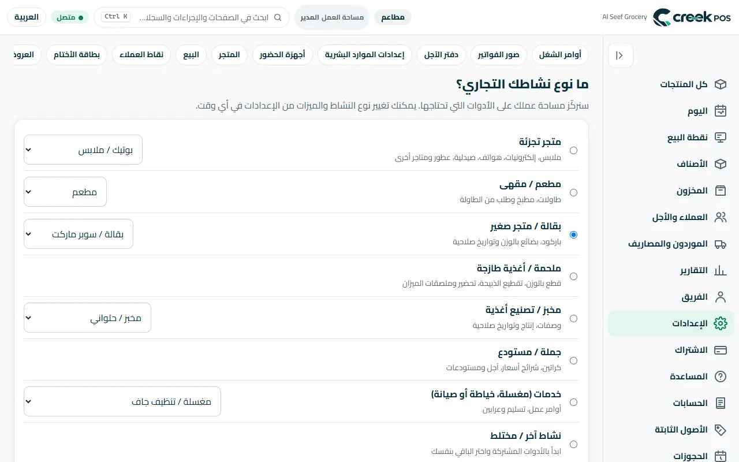Open the Subscription (الاشتراك) card icon

[720, 350]
